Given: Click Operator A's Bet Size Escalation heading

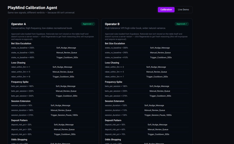Looking at the screenshot, I should click(x=21, y=43).
